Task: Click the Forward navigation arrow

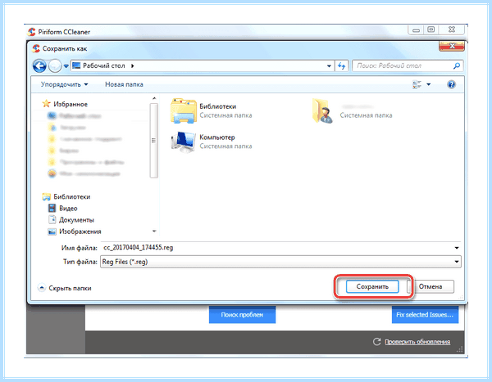Action: (55, 66)
